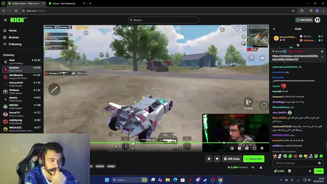Open the channel points shop icon
This screenshot has width=327, height=184.
289,171
